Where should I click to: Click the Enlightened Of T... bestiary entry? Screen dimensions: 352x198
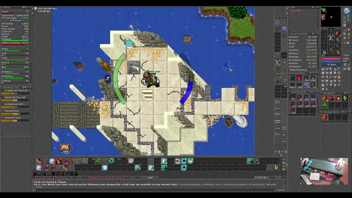[15, 105]
